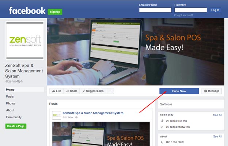Click the Software category label
228x146 pixels.
[x=166, y=104]
